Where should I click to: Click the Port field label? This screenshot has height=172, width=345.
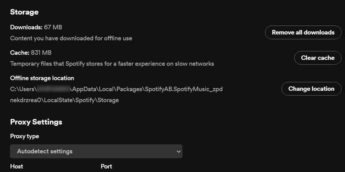click(x=106, y=166)
